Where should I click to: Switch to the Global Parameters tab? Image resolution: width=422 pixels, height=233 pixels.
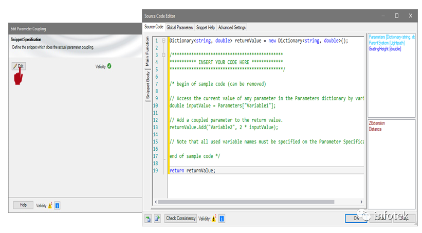(x=179, y=27)
